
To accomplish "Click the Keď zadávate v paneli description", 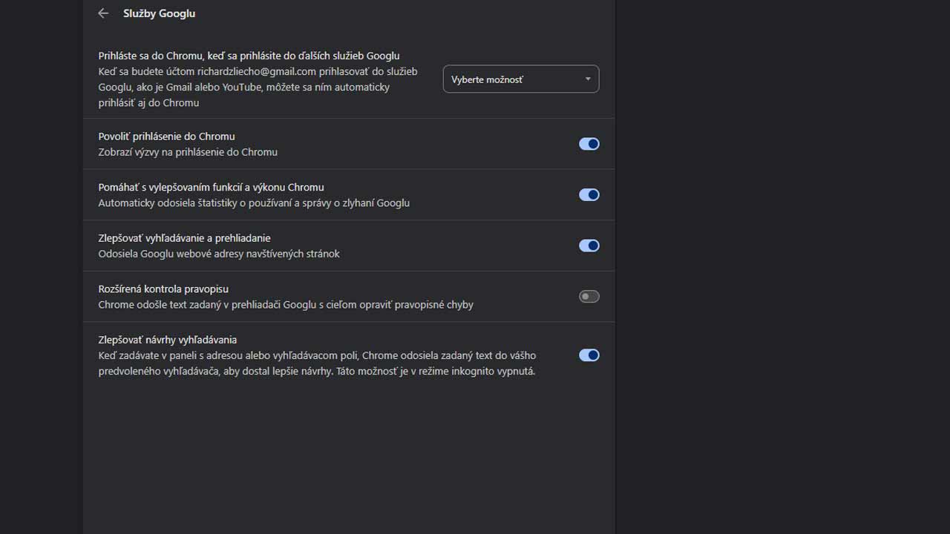I will point(318,363).
